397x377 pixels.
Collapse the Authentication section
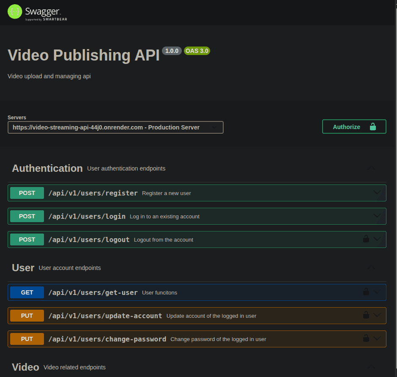371,168
